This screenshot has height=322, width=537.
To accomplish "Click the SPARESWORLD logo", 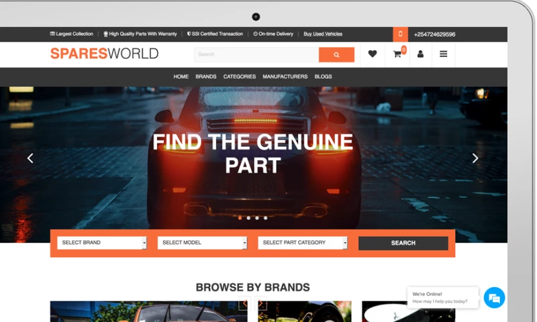I will (x=105, y=54).
